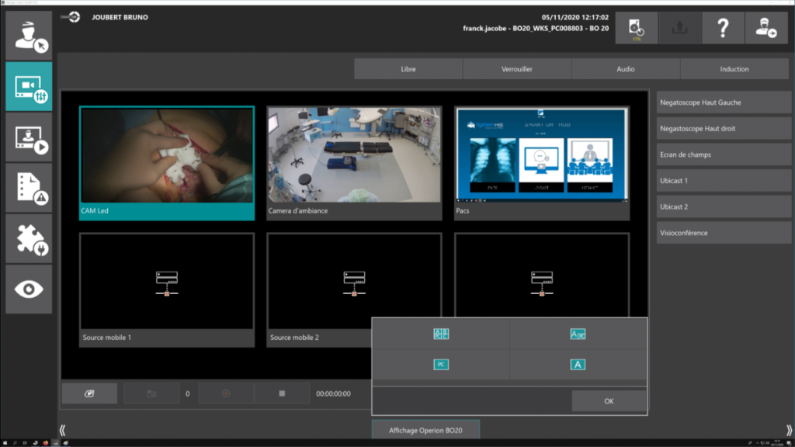Click the puzzle piece plugin icon
Screen dimensions: 795x447
[x=29, y=238]
